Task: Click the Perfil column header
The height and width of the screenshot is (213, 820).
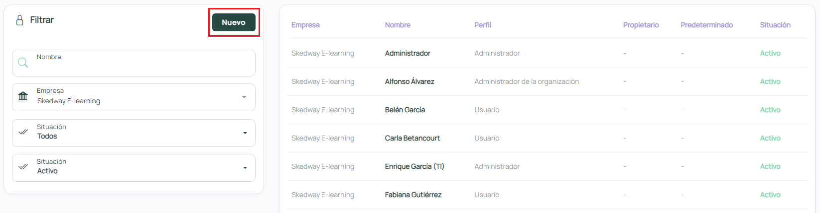Action: click(x=482, y=25)
